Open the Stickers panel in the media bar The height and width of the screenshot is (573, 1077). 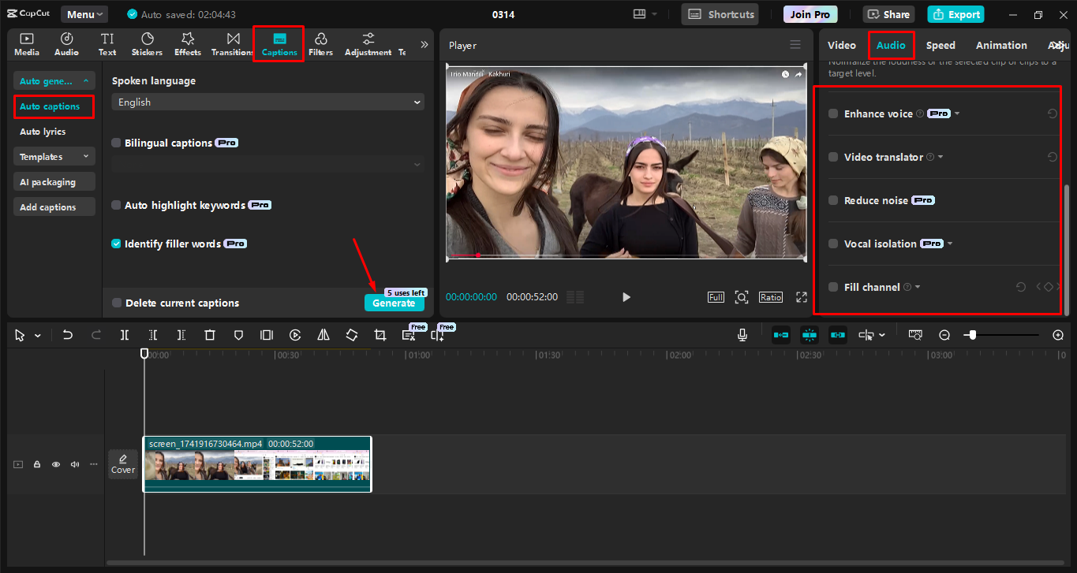[147, 43]
